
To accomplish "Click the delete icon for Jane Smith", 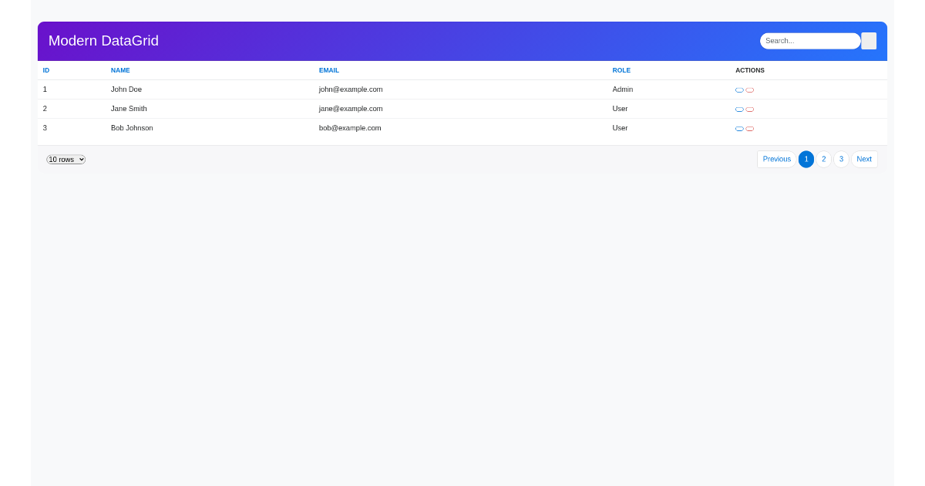I will tap(750, 109).
